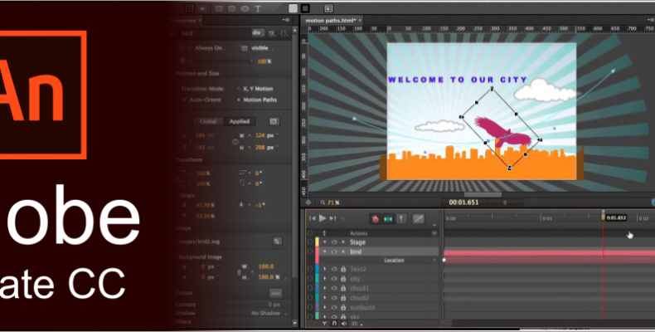Select the Text tool in the toolbar
Viewport: 655px width, 332px height.
click(258, 9)
